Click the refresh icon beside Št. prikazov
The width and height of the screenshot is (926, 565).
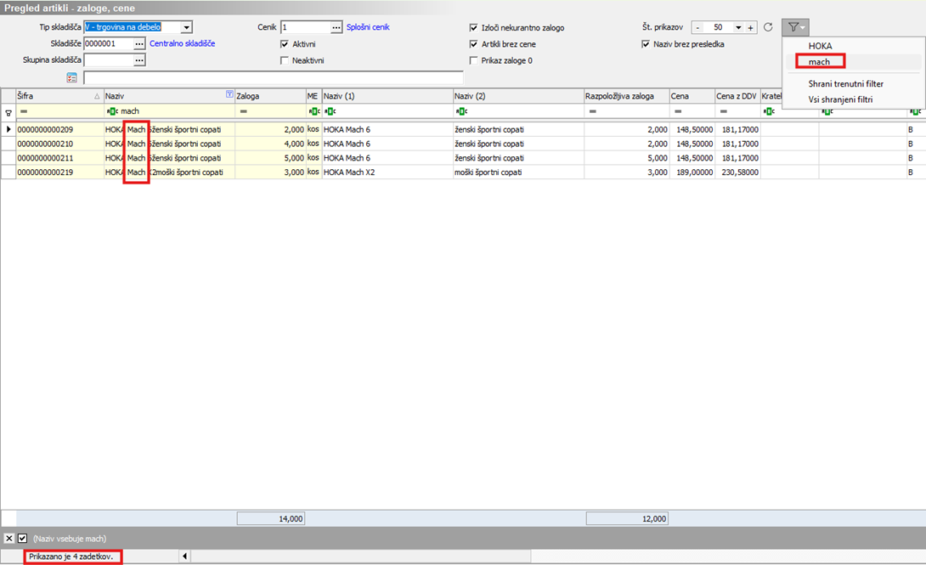click(x=768, y=27)
